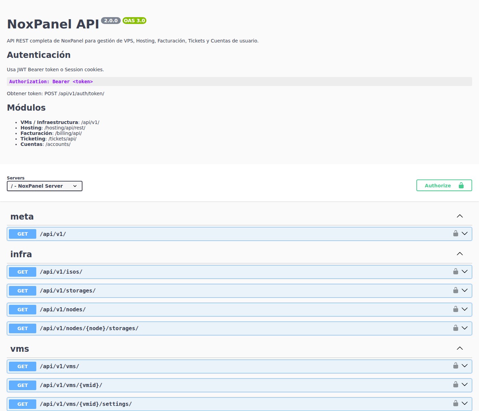Viewport: 479px width, 411px height.
Task: Click lock icon on meta /api/v1/ endpoint
Action: [455, 234]
